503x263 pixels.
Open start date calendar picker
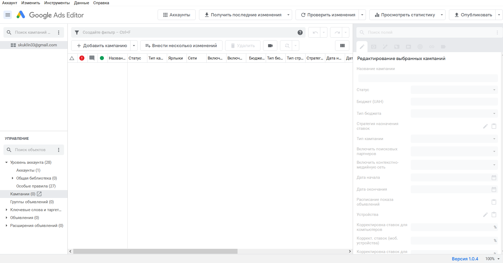point(494,177)
